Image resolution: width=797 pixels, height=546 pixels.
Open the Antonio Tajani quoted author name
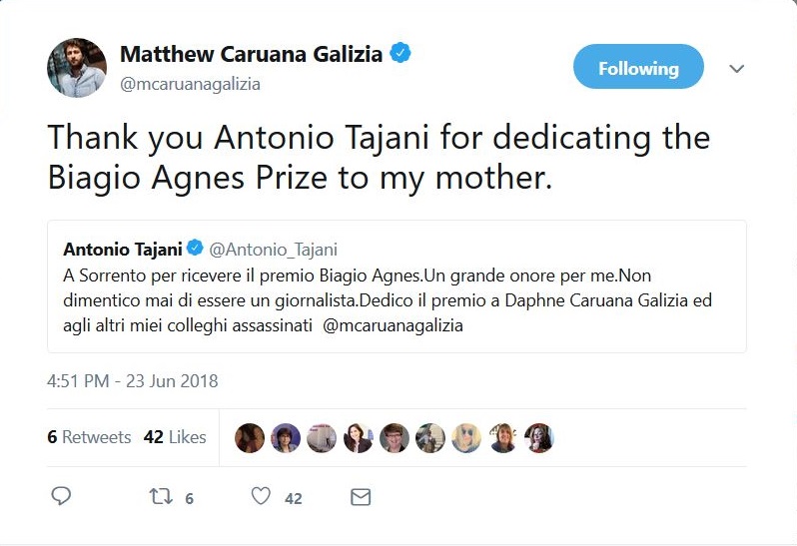[x=123, y=249]
